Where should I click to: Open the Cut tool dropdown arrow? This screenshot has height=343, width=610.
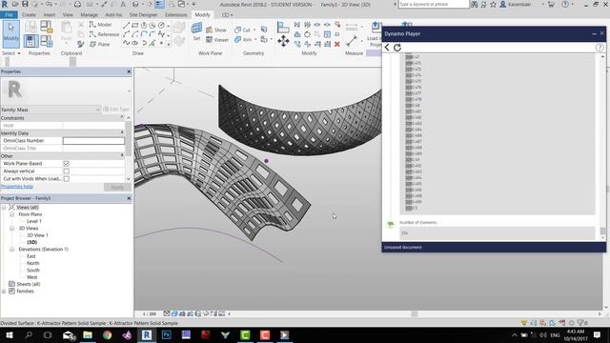coord(254,30)
